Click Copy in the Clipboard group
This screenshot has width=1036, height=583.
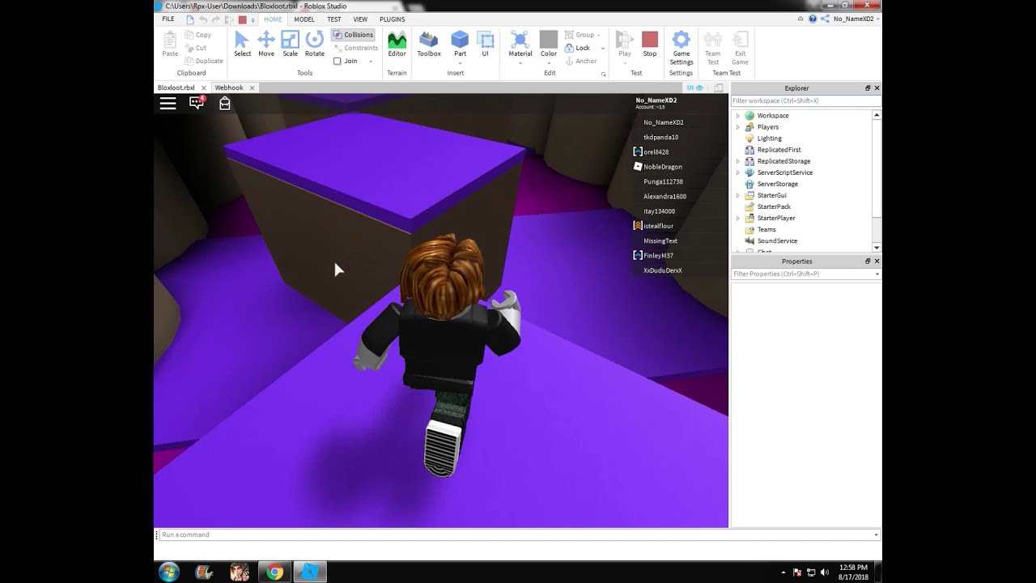[x=197, y=35]
